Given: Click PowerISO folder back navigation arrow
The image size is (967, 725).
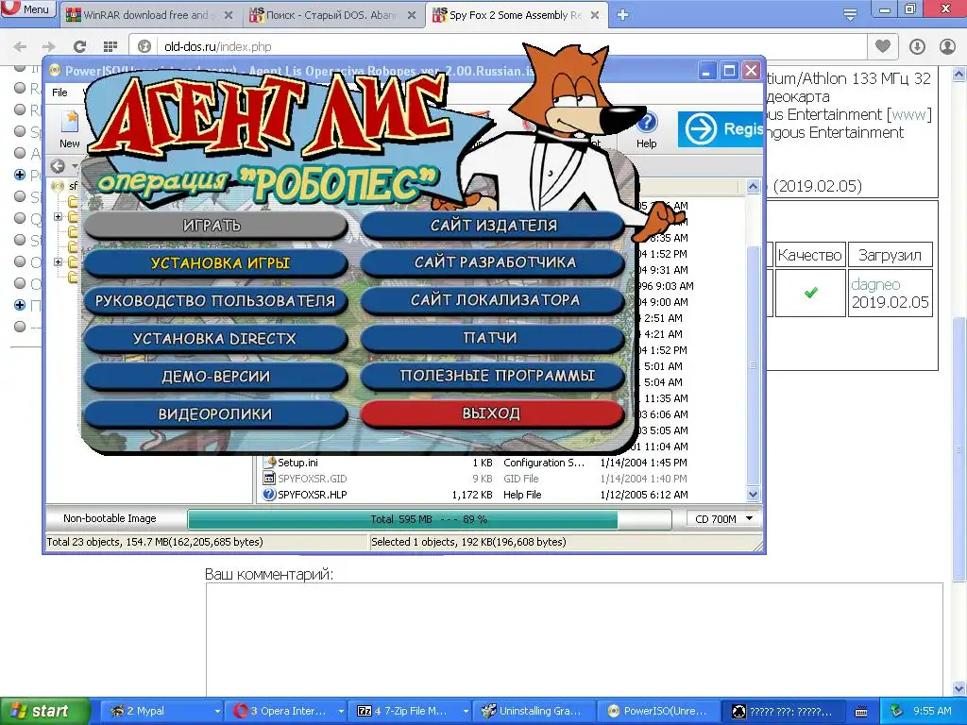Looking at the screenshot, I should click(58, 166).
